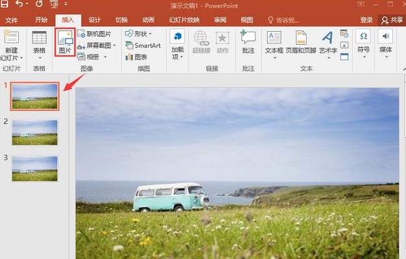
Task: Click the 登录 (Sign in) button
Action: pyautogui.click(x=366, y=20)
